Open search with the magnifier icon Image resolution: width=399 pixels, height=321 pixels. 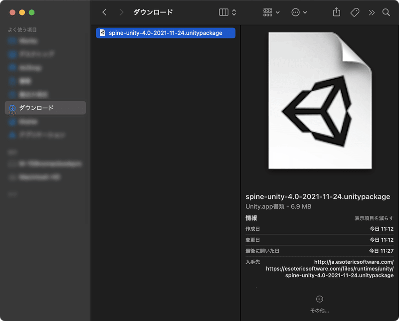[x=386, y=12]
